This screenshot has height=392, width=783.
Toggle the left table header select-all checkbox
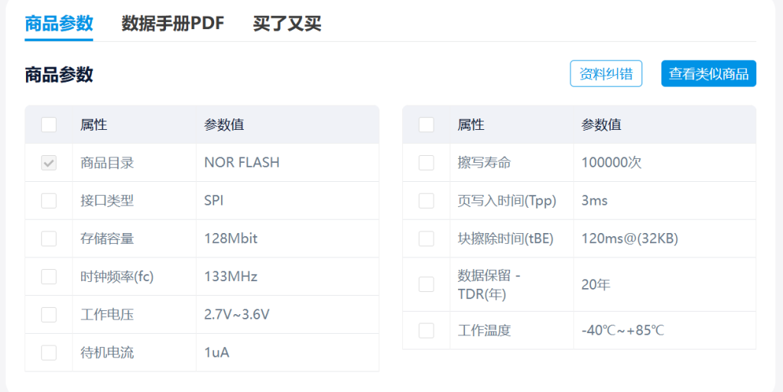coord(49,125)
